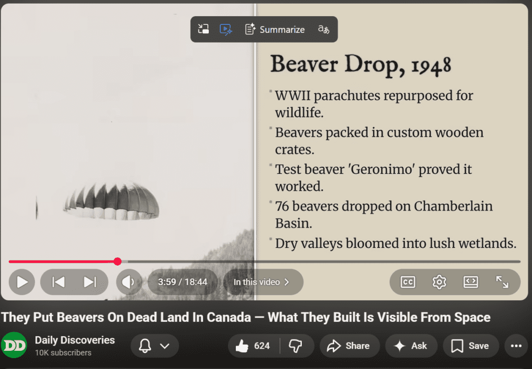The width and height of the screenshot is (532, 369).
Task: Open the player settings gear
Action: (439, 282)
